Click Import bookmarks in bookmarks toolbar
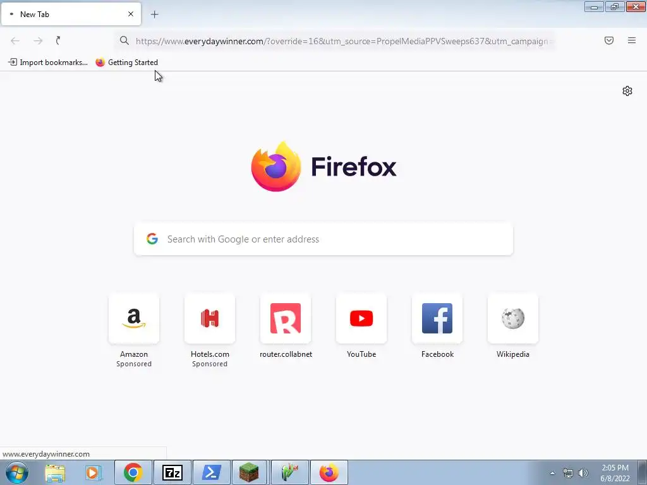647x485 pixels. 48,63
